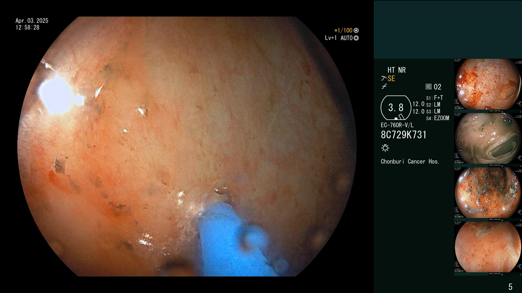The height and width of the screenshot is (293, 522).
Task: Click the date Apr.03.2025
Action: 32,21
